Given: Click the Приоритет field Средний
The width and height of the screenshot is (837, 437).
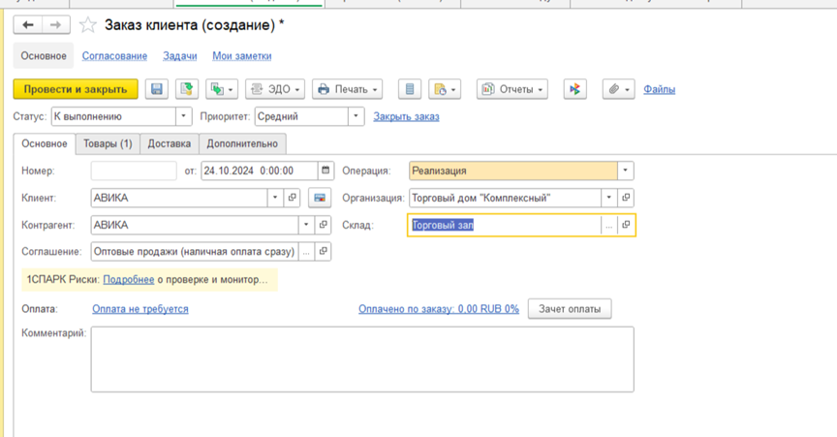Looking at the screenshot, I should tap(301, 116).
